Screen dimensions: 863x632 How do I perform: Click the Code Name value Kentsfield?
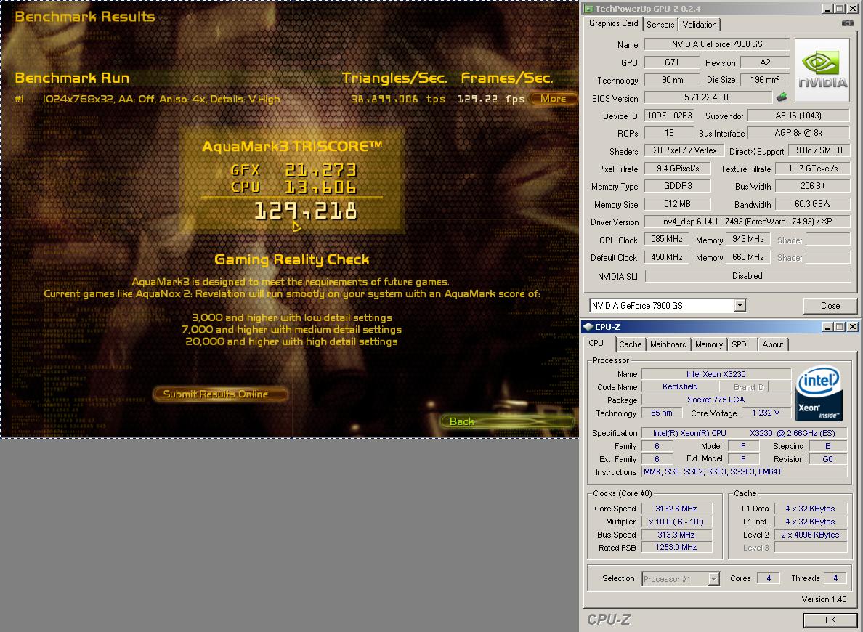pos(680,386)
